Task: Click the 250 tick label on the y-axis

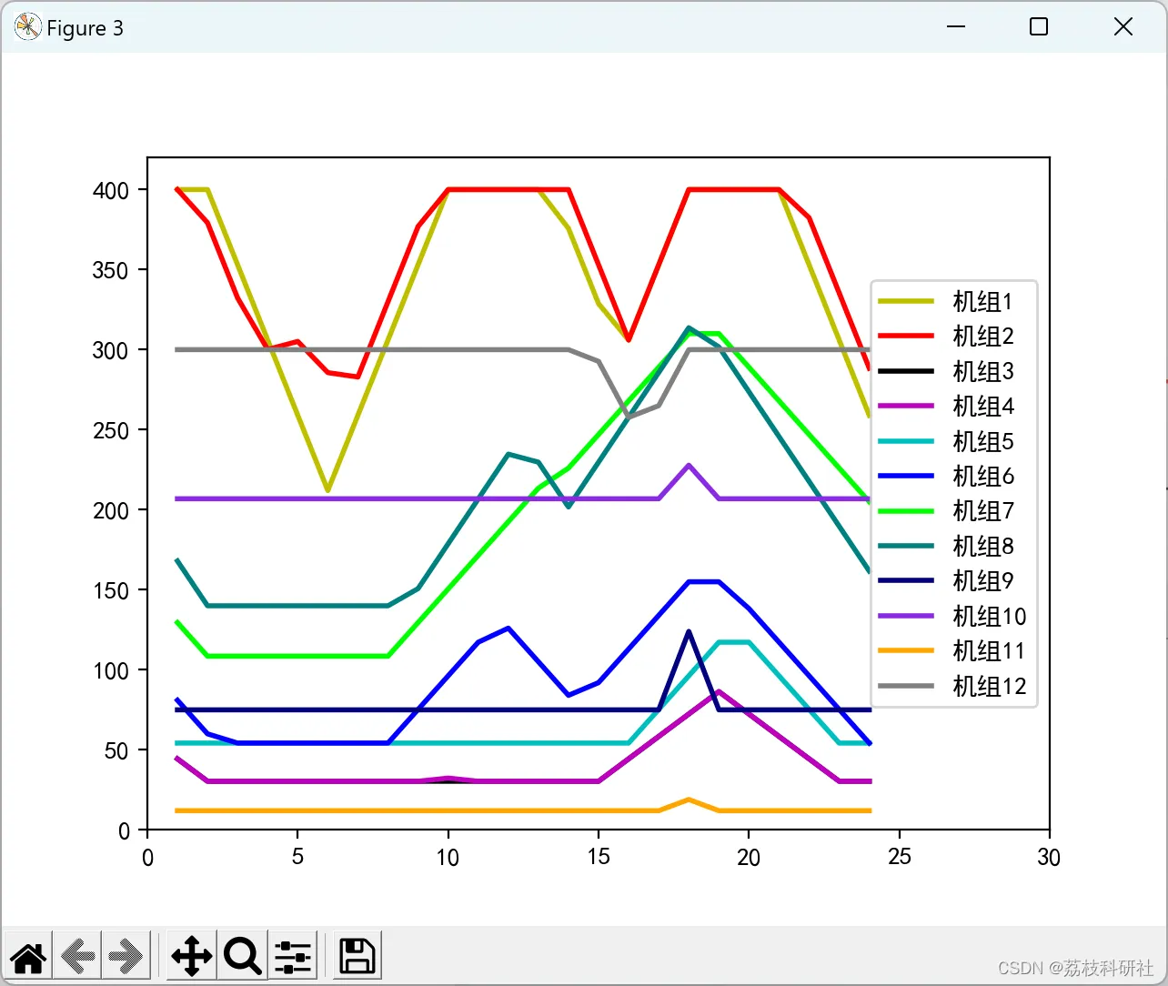Action: [111, 430]
